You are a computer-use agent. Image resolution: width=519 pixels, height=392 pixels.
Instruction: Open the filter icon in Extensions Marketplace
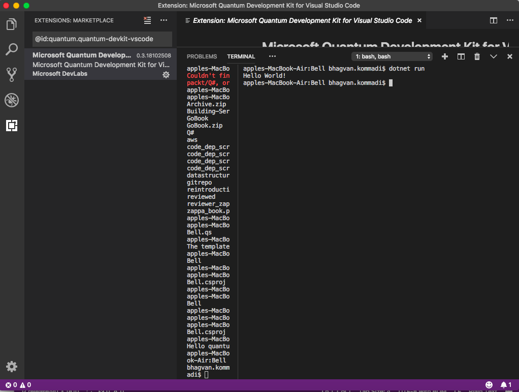[147, 20]
